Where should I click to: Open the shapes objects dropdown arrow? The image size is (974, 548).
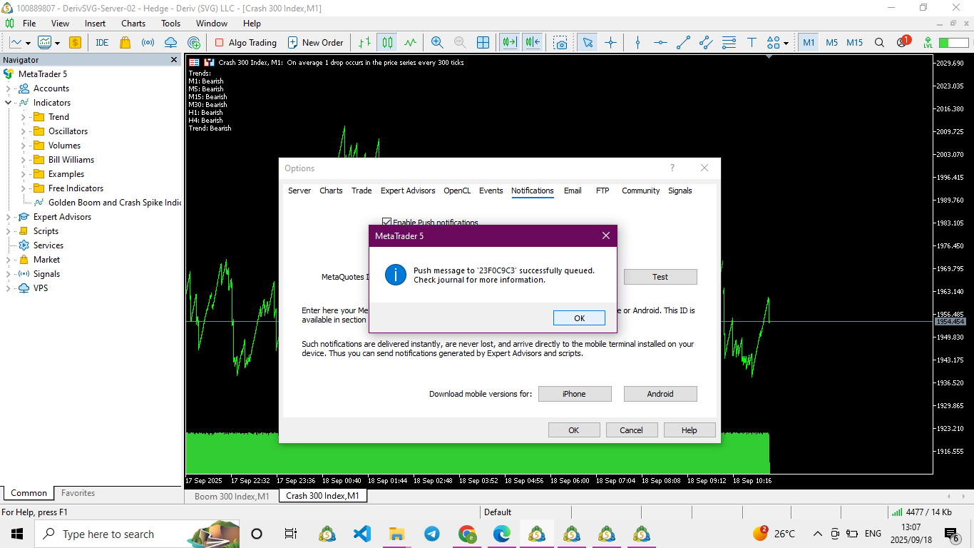(x=786, y=43)
